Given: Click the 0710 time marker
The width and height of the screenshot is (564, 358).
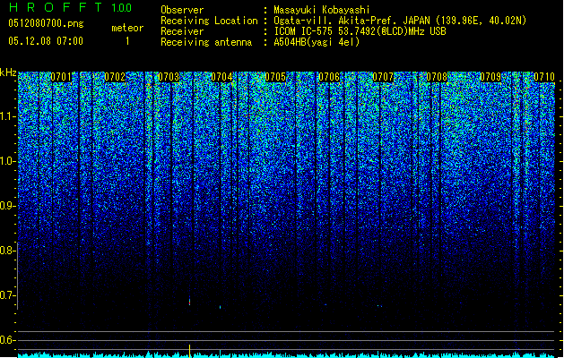Looking at the screenshot, I should tap(544, 77).
